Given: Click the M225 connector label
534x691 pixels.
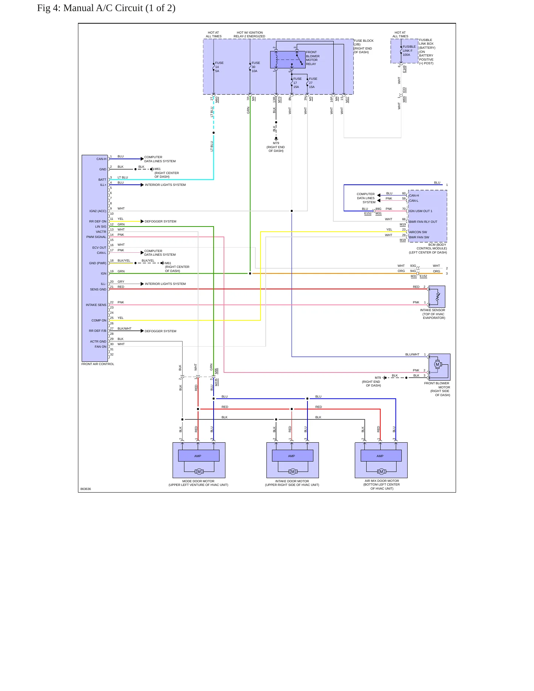Looking at the screenshot, I should 217,382.
